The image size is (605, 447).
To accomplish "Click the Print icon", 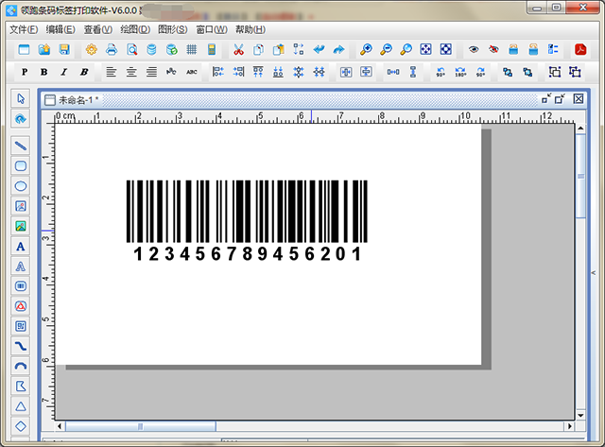I will (x=112, y=49).
